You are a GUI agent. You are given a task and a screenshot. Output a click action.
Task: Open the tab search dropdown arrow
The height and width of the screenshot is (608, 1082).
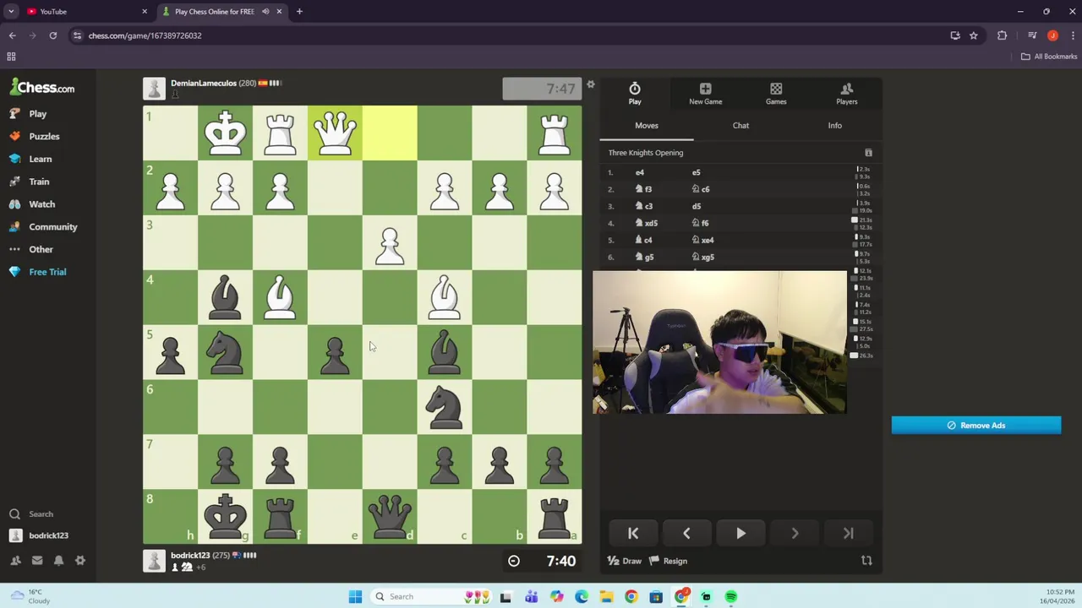pyautogui.click(x=11, y=12)
